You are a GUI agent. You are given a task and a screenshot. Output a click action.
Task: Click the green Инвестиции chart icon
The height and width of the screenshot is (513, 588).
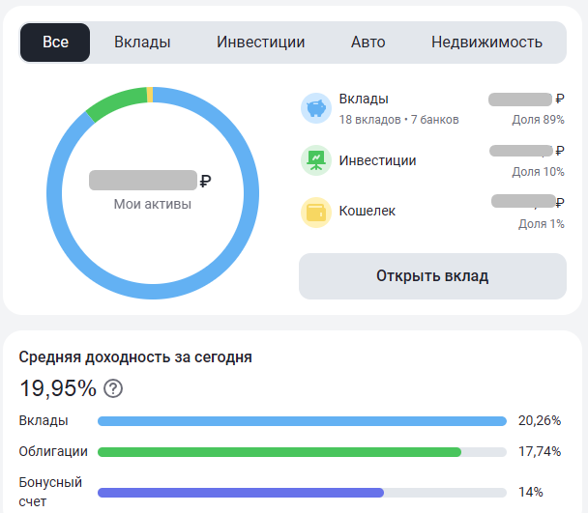(x=316, y=160)
